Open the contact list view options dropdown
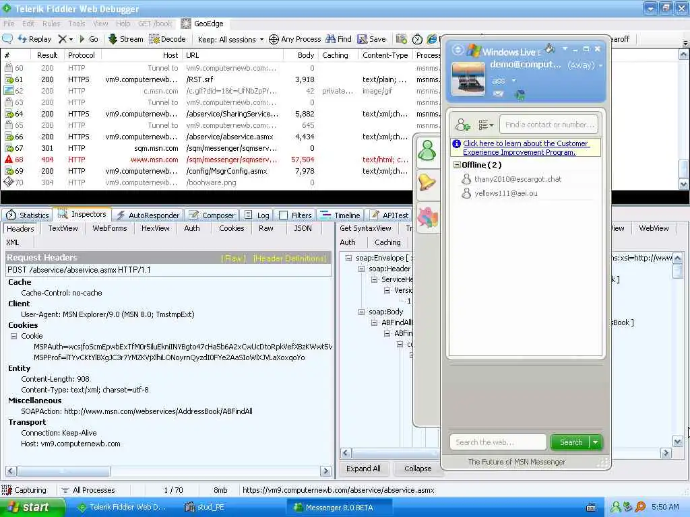 point(486,125)
